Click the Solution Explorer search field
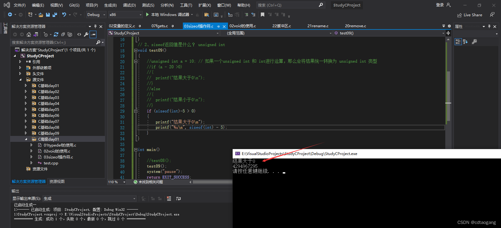The image size is (501, 228). click(x=53, y=42)
